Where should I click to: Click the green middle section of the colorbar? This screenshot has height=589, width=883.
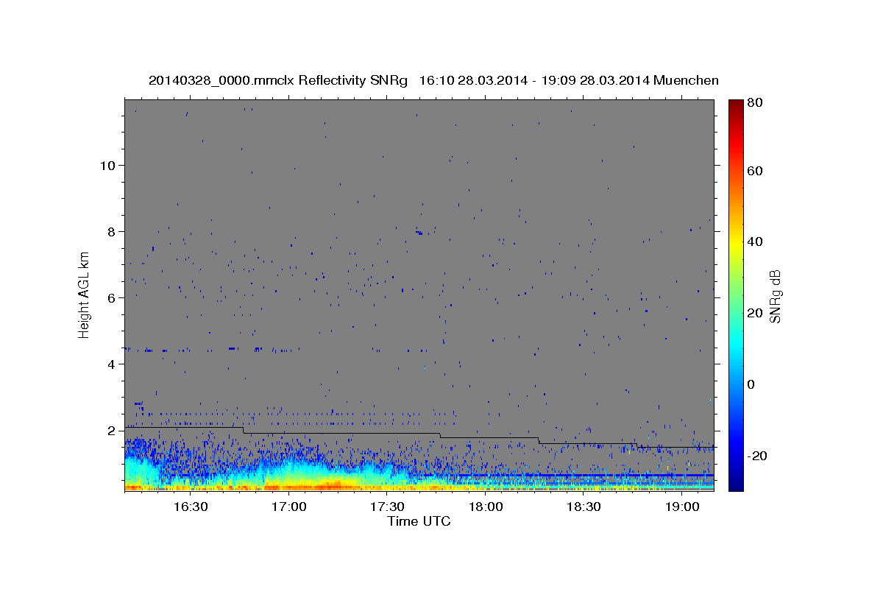coord(736,294)
